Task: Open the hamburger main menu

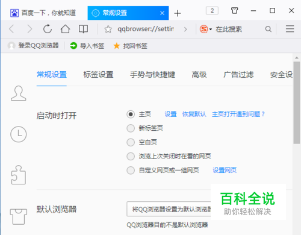Action: click(x=290, y=29)
